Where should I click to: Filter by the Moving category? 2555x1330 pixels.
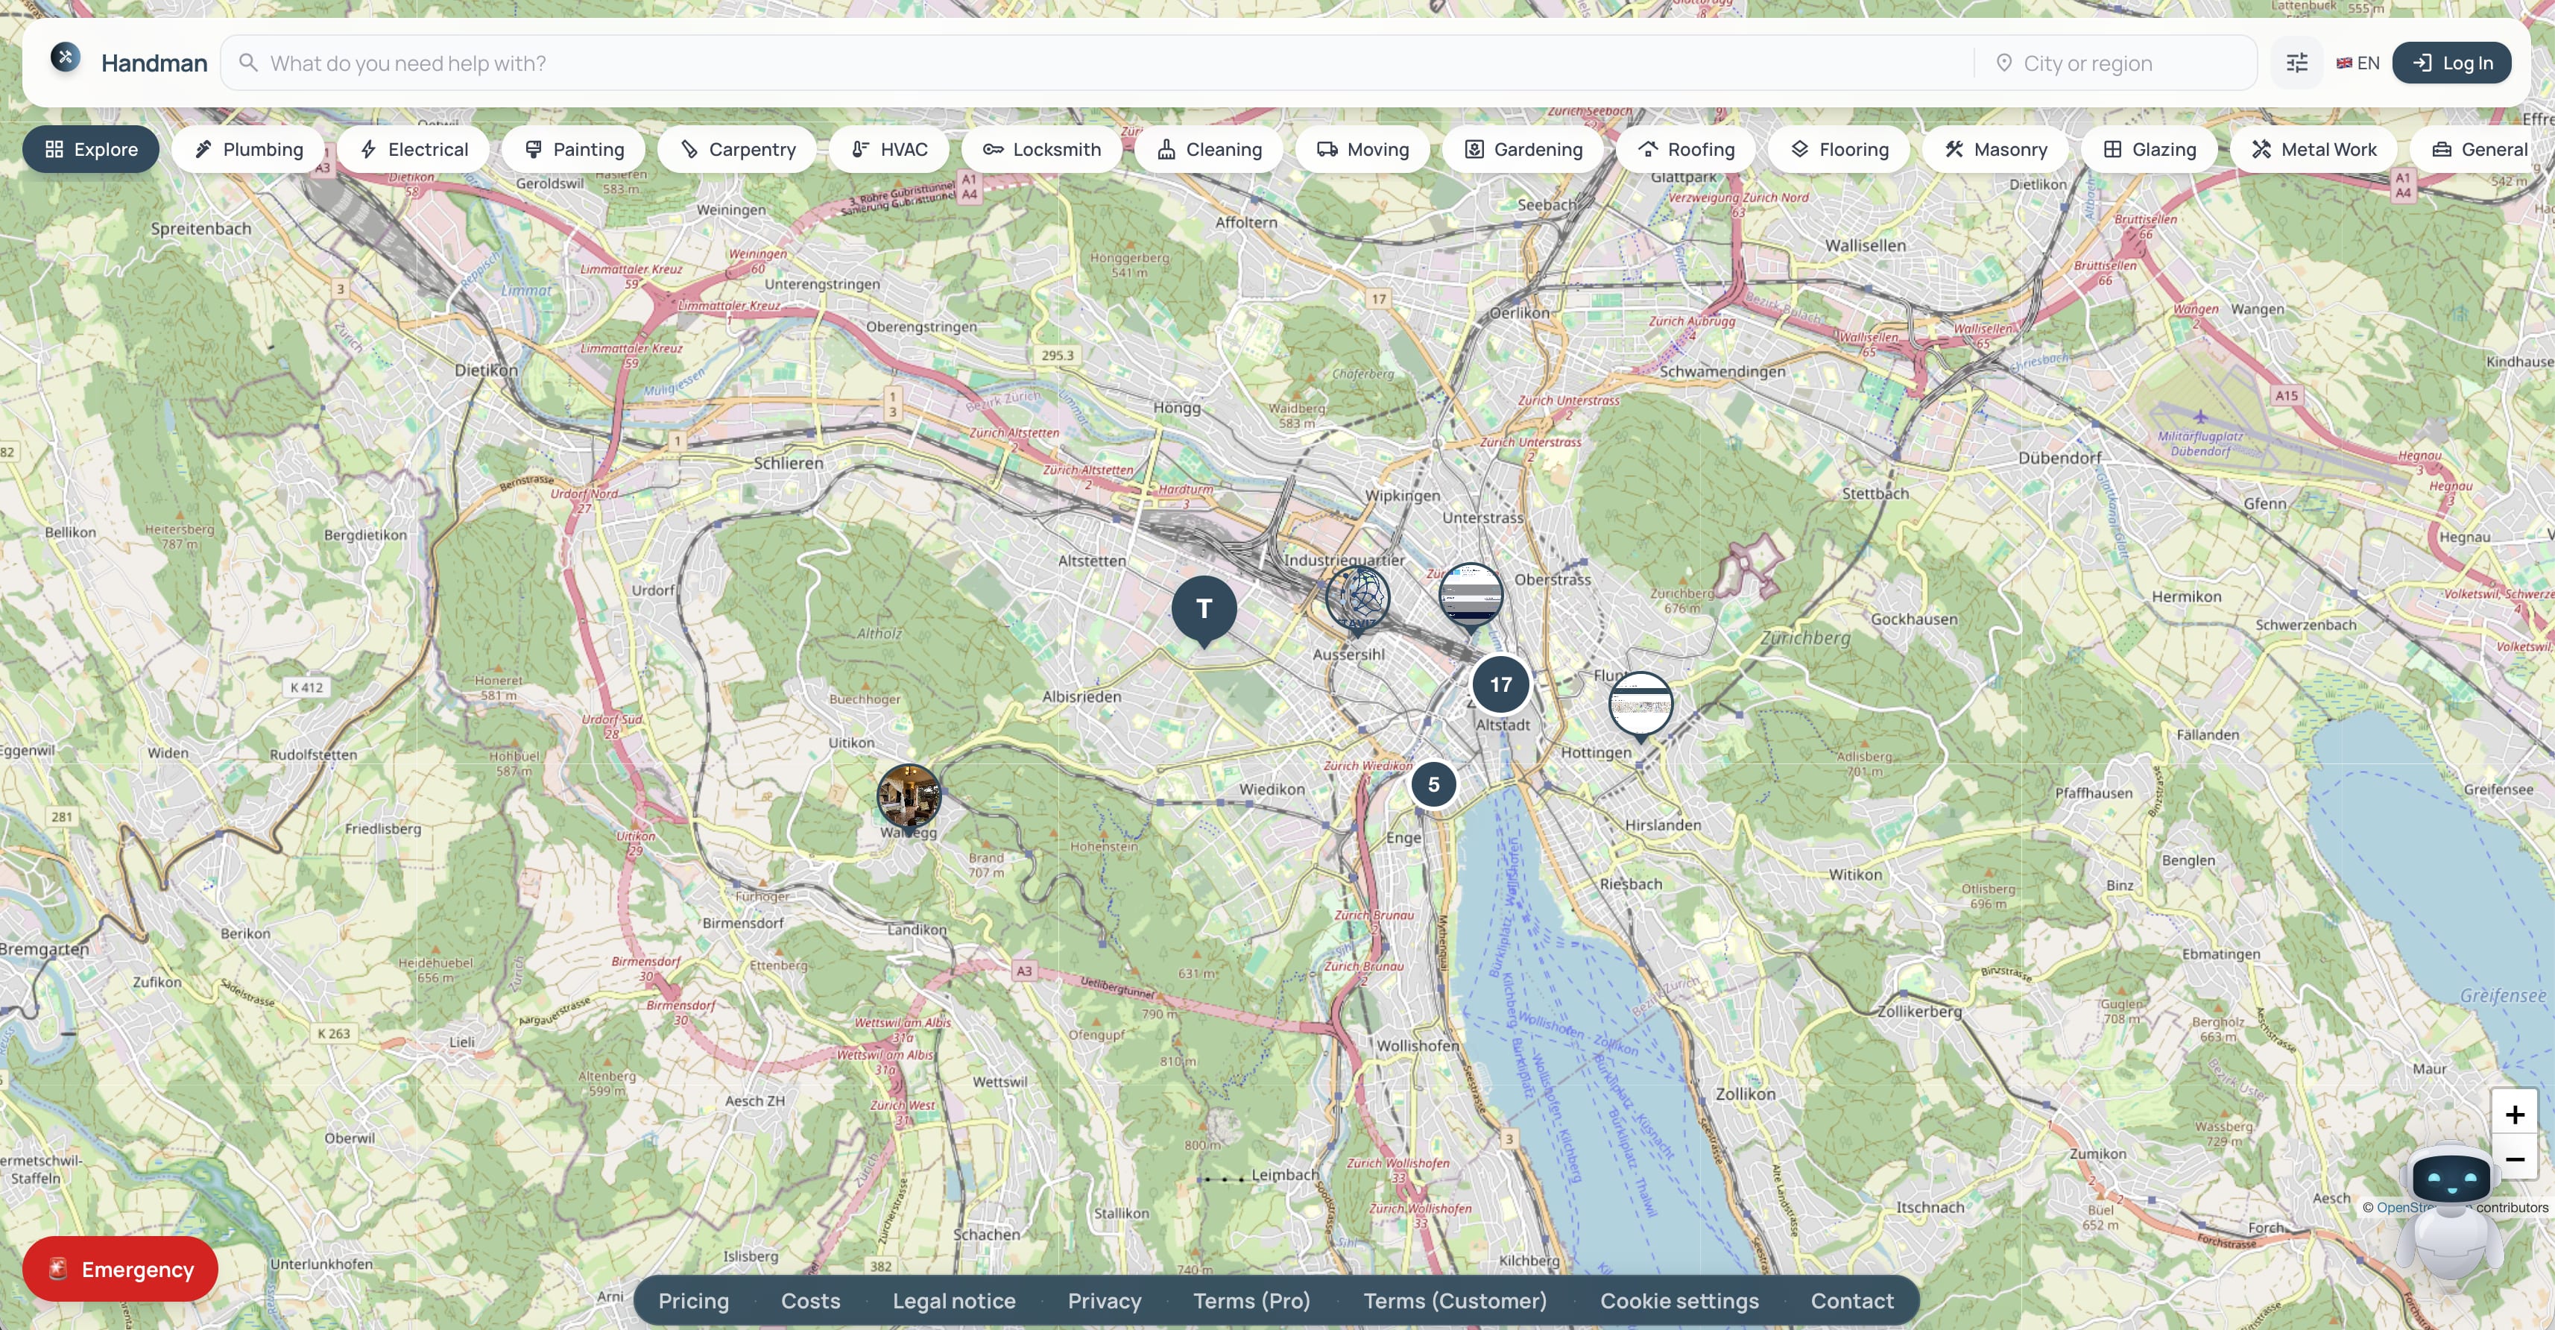point(1362,149)
